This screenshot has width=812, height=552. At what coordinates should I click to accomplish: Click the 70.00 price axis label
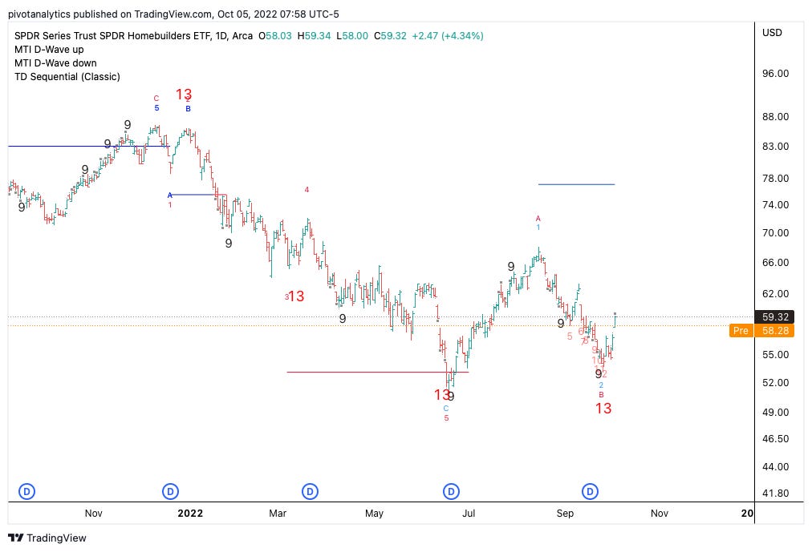[775, 232]
